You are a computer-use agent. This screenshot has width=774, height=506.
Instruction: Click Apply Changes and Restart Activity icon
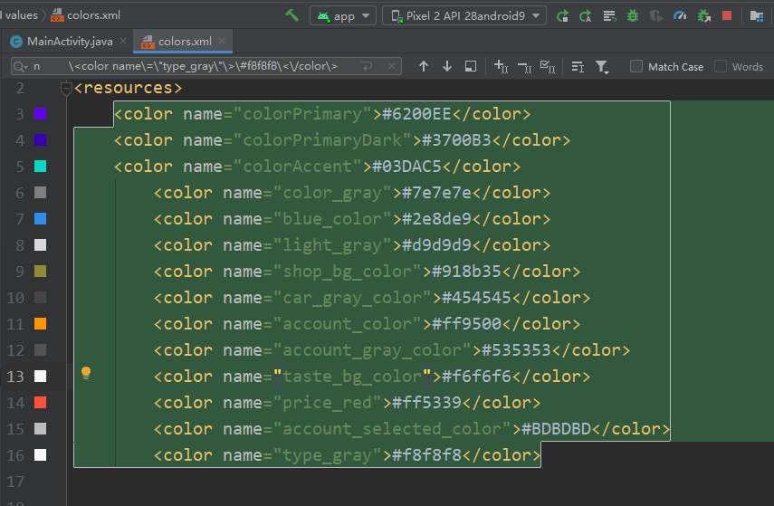pyautogui.click(x=586, y=15)
